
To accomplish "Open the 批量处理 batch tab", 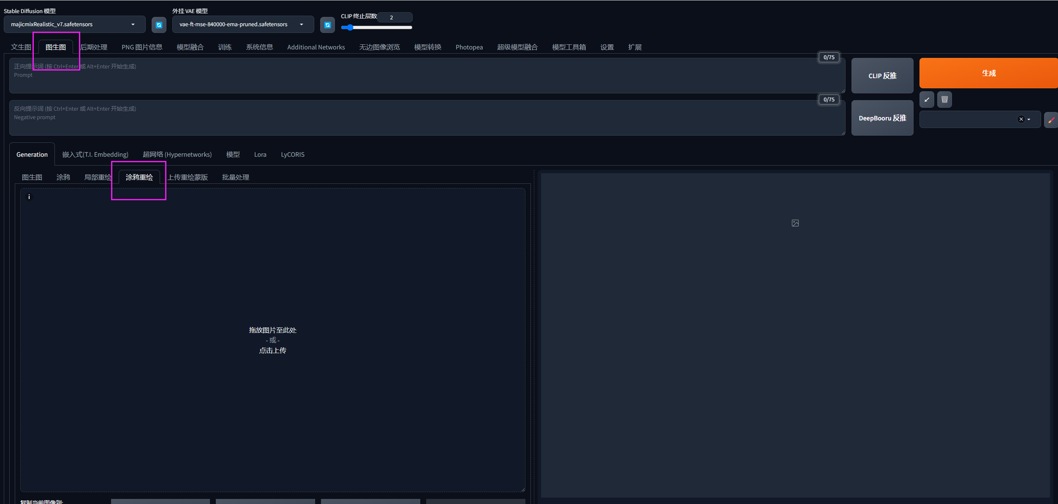I will (x=236, y=177).
